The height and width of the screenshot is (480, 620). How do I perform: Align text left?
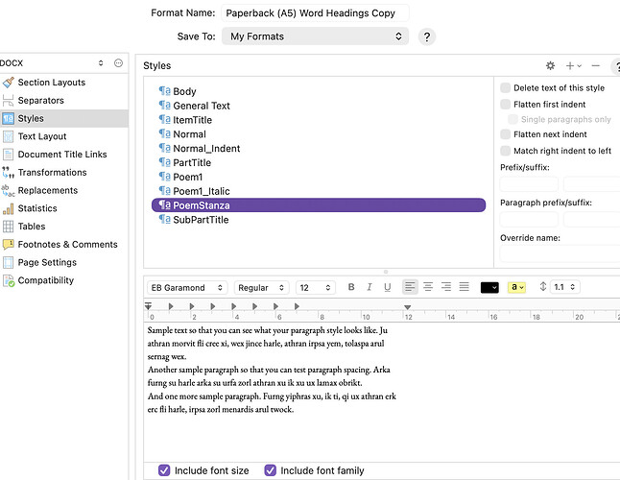point(410,287)
